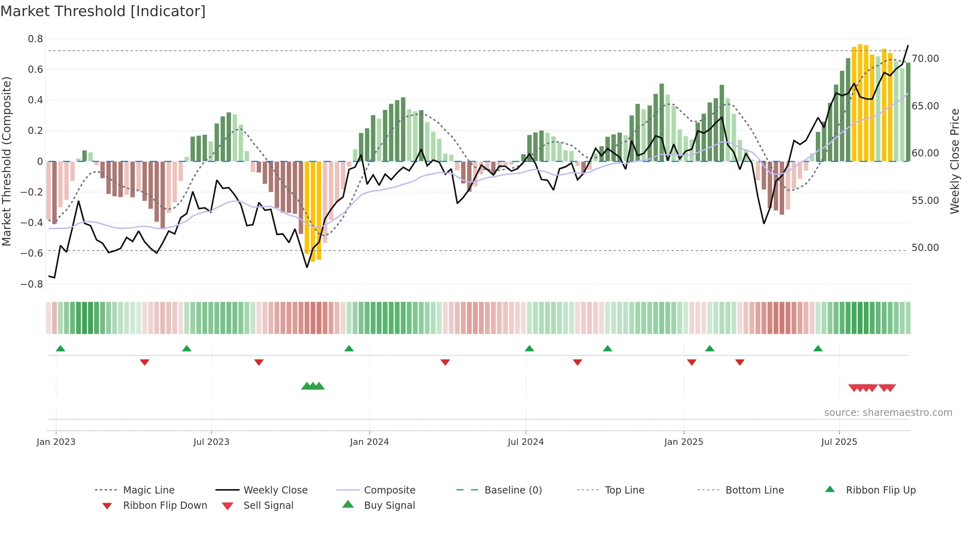This screenshot has height=543, width=966.
Task: Click the −0.6 tick on the left axis
Action: 32,253
